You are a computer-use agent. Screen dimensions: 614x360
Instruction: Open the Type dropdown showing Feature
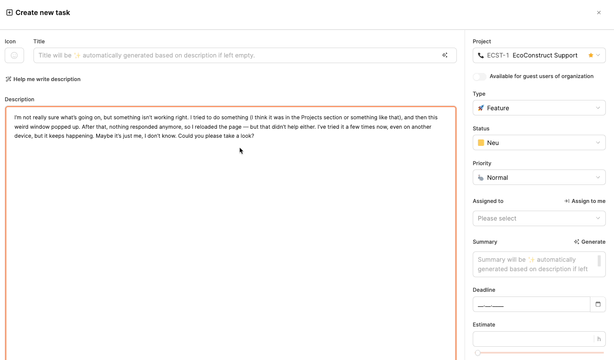point(539,108)
